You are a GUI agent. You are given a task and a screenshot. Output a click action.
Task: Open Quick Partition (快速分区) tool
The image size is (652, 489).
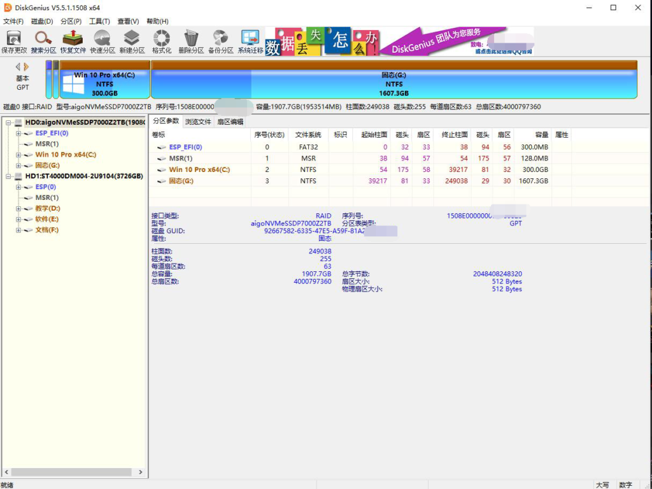103,41
